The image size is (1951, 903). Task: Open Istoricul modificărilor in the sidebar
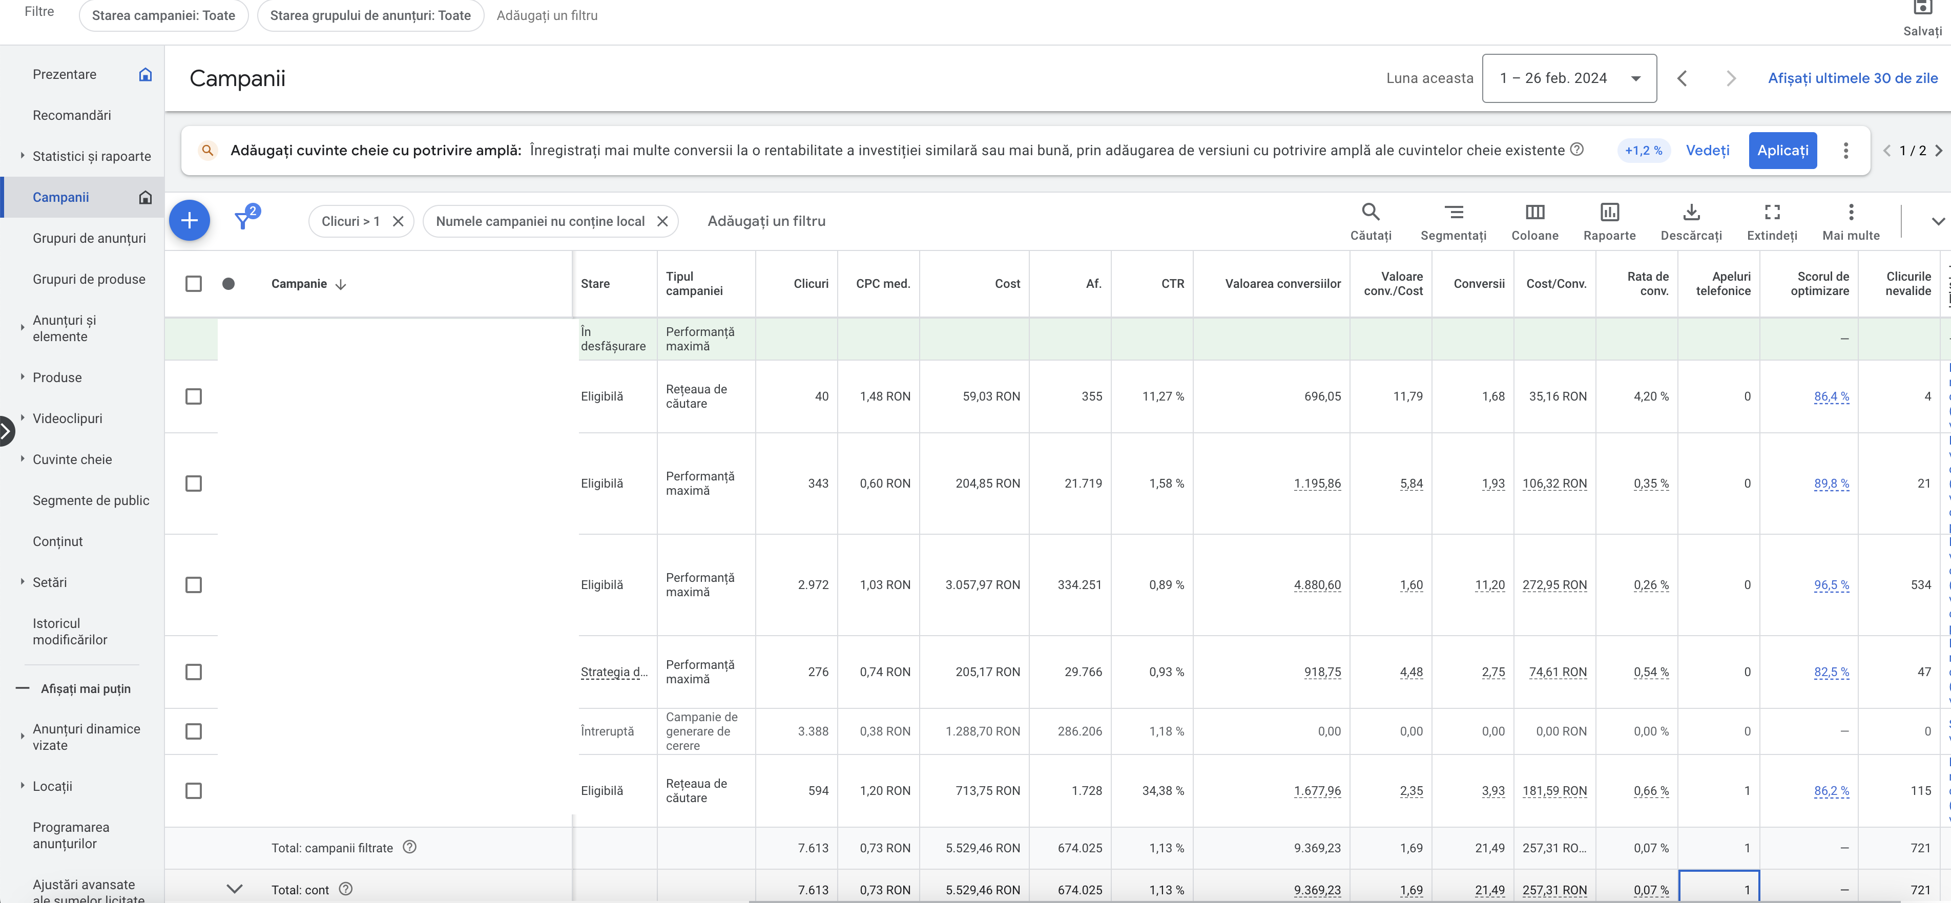70,631
